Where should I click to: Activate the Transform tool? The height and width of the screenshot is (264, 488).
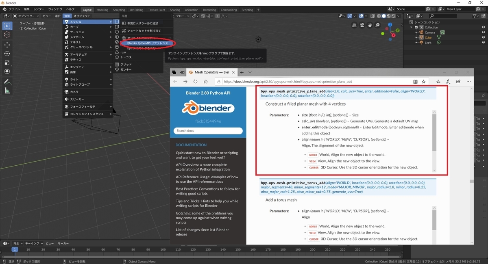(7, 71)
